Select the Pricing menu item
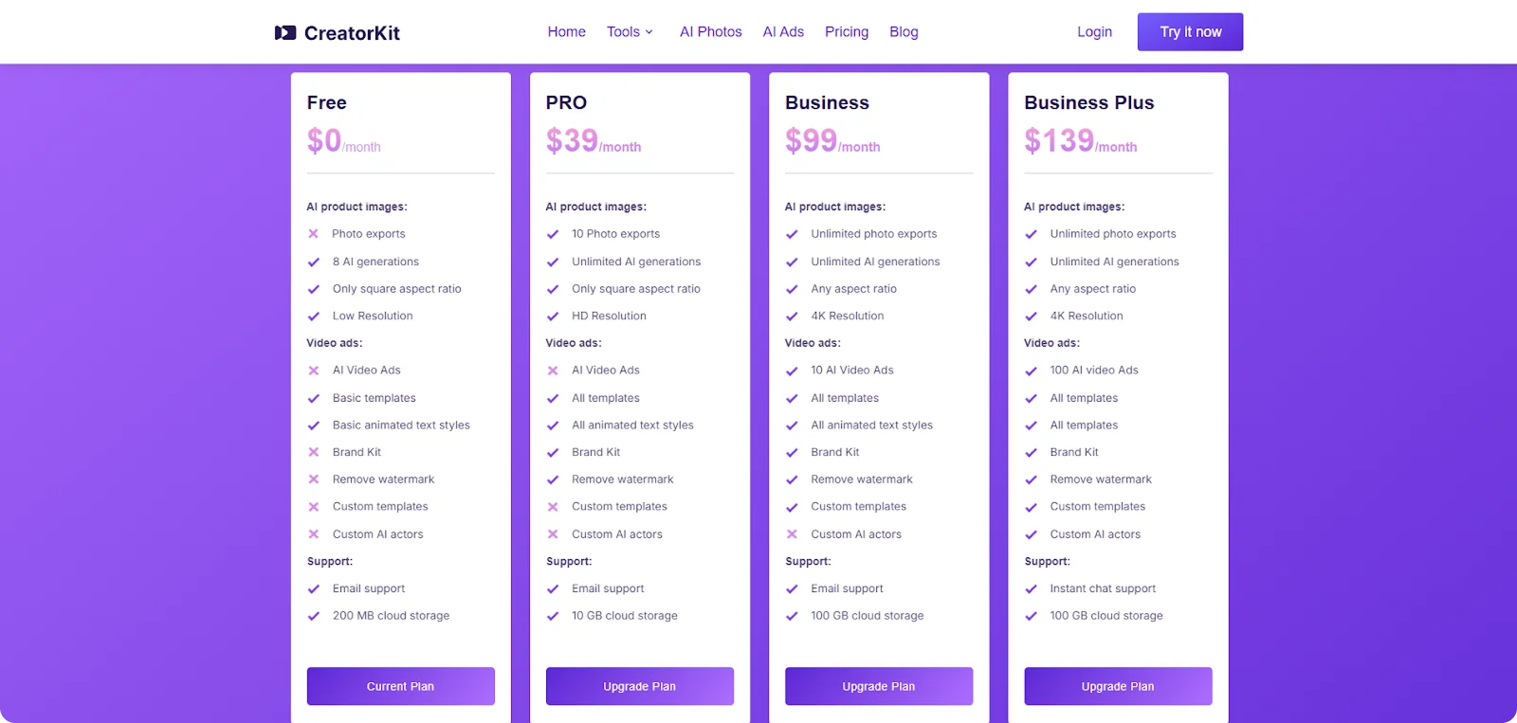This screenshot has height=723, width=1517. [x=845, y=31]
